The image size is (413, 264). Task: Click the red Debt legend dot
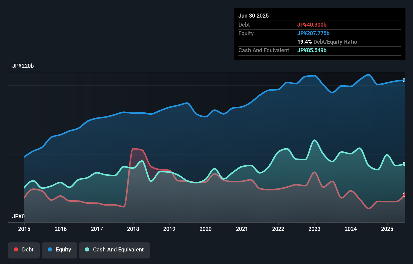tap(16, 249)
